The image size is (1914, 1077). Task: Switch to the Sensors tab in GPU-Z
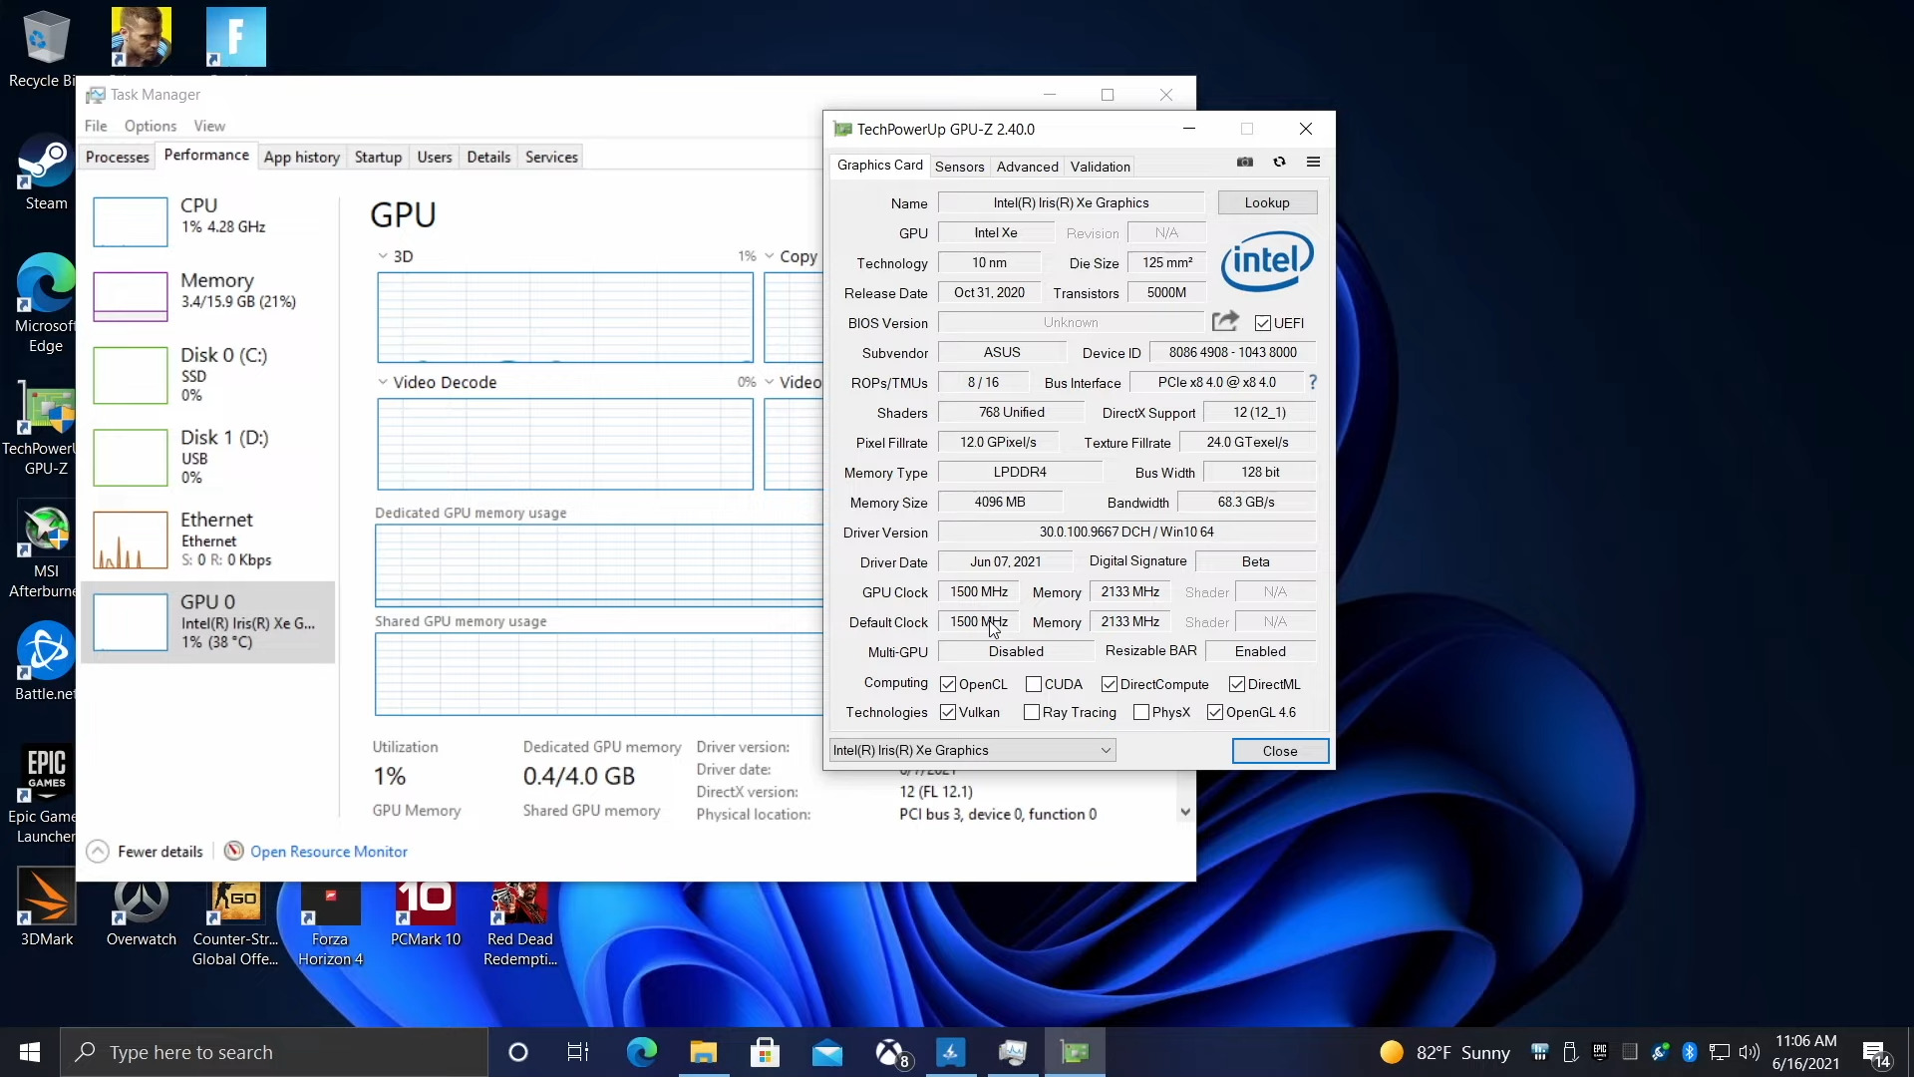click(959, 167)
